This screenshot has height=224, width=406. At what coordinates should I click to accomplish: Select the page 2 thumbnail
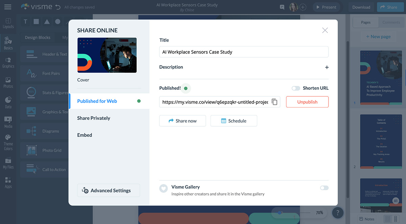pos(381,141)
